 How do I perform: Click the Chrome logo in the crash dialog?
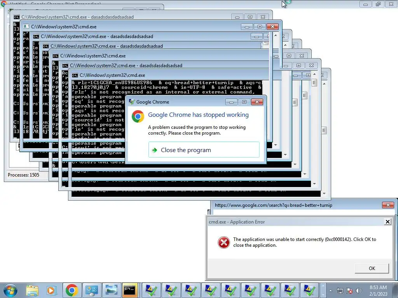138,116
